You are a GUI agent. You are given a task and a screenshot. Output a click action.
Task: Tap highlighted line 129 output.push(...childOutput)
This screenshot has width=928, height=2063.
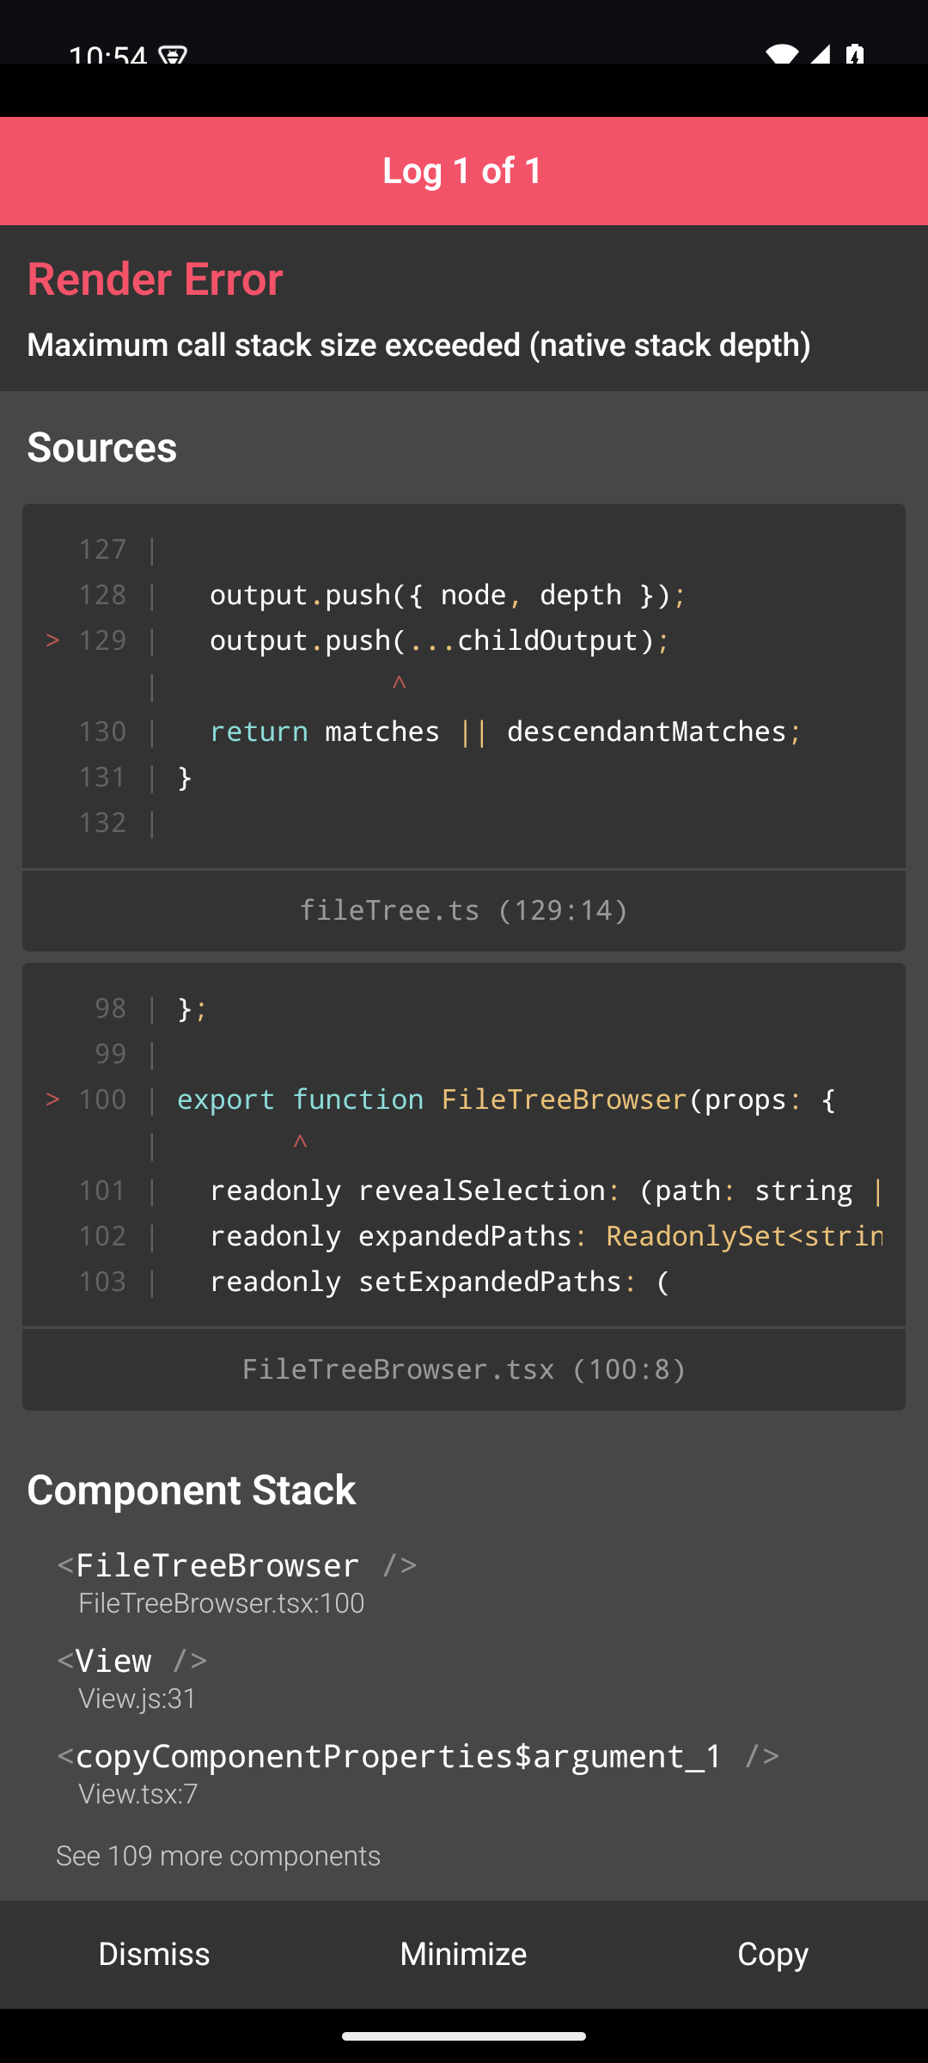point(439,640)
